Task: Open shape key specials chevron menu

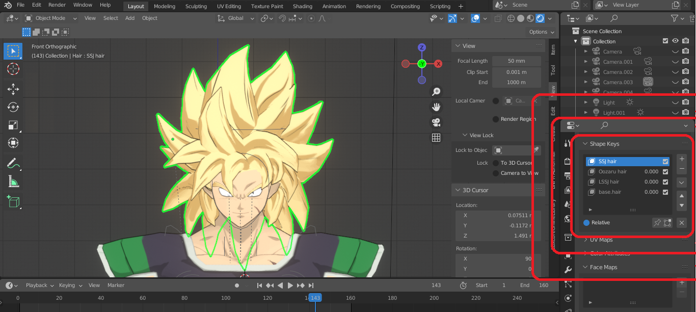Action: (x=682, y=183)
